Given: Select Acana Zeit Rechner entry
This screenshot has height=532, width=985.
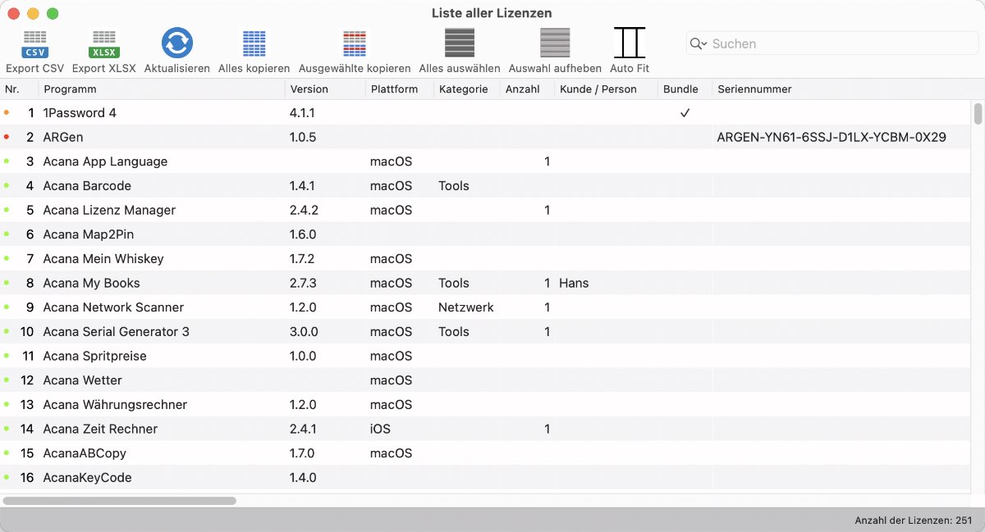Looking at the screenshot, I should (x=486, y=429).
